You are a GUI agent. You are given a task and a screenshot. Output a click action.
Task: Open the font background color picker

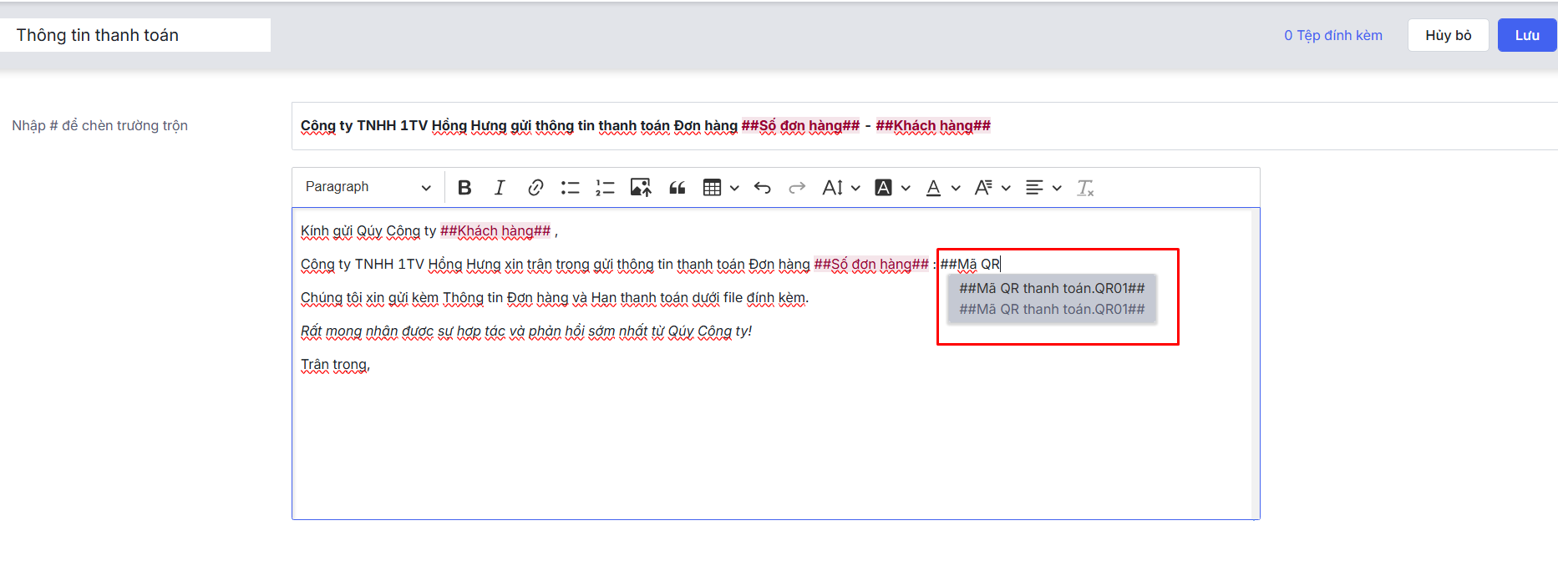(891, 188)
